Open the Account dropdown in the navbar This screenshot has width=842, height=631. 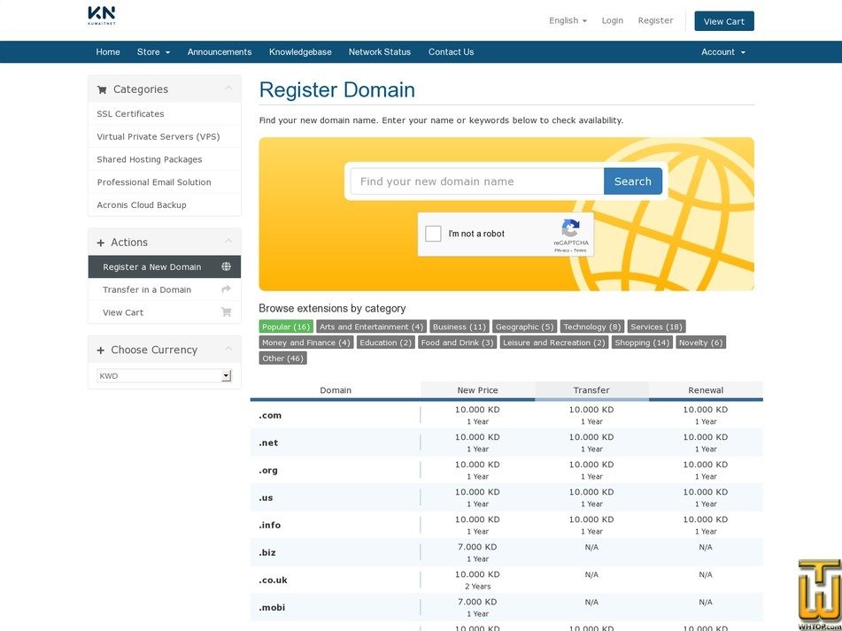click(x=722, y=51)
